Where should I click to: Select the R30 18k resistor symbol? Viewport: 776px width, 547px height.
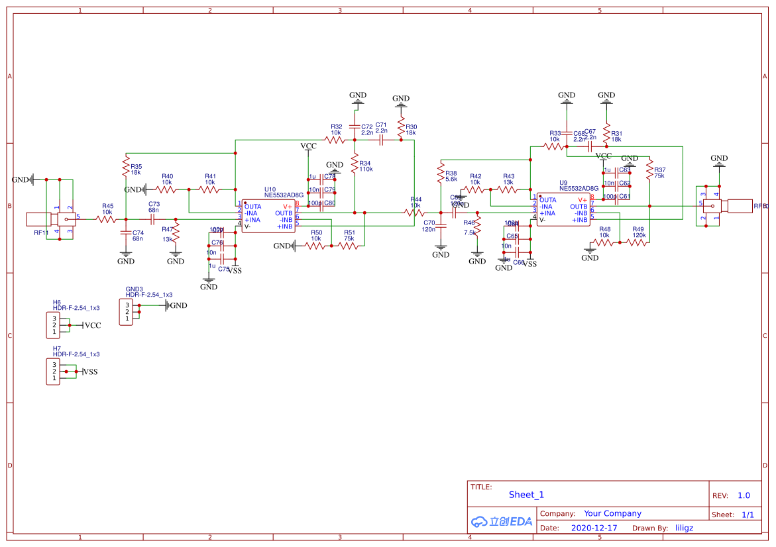(401, 127)
